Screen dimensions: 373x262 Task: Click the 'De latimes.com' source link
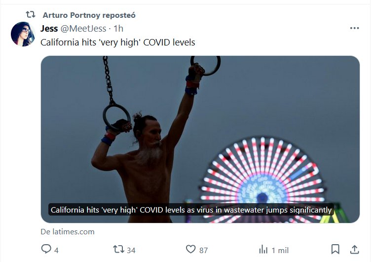point(68,231)
